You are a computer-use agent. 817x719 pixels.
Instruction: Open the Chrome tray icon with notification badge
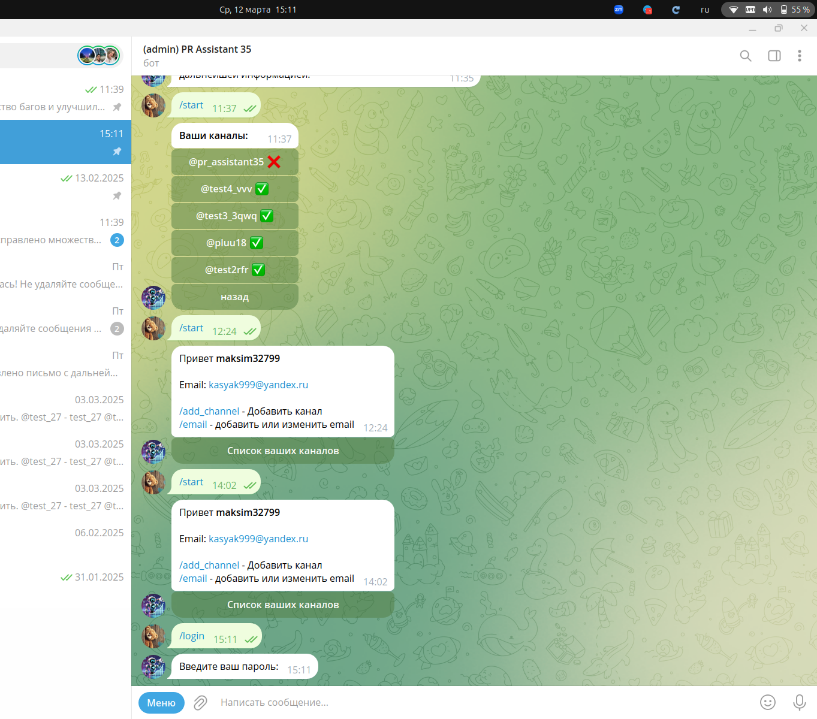tap(647, 10)
